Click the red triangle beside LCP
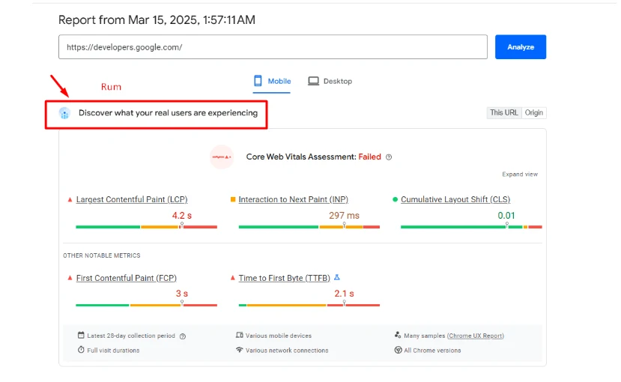 [70, 199]
